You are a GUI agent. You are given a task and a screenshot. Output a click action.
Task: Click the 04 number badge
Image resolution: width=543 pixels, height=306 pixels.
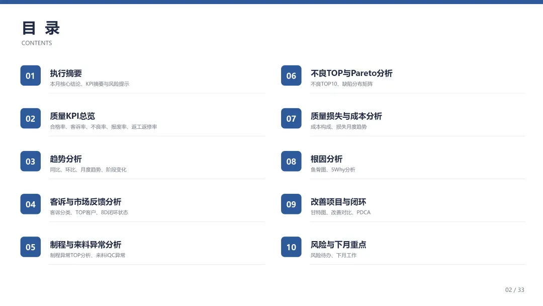(x=31, y=204)
